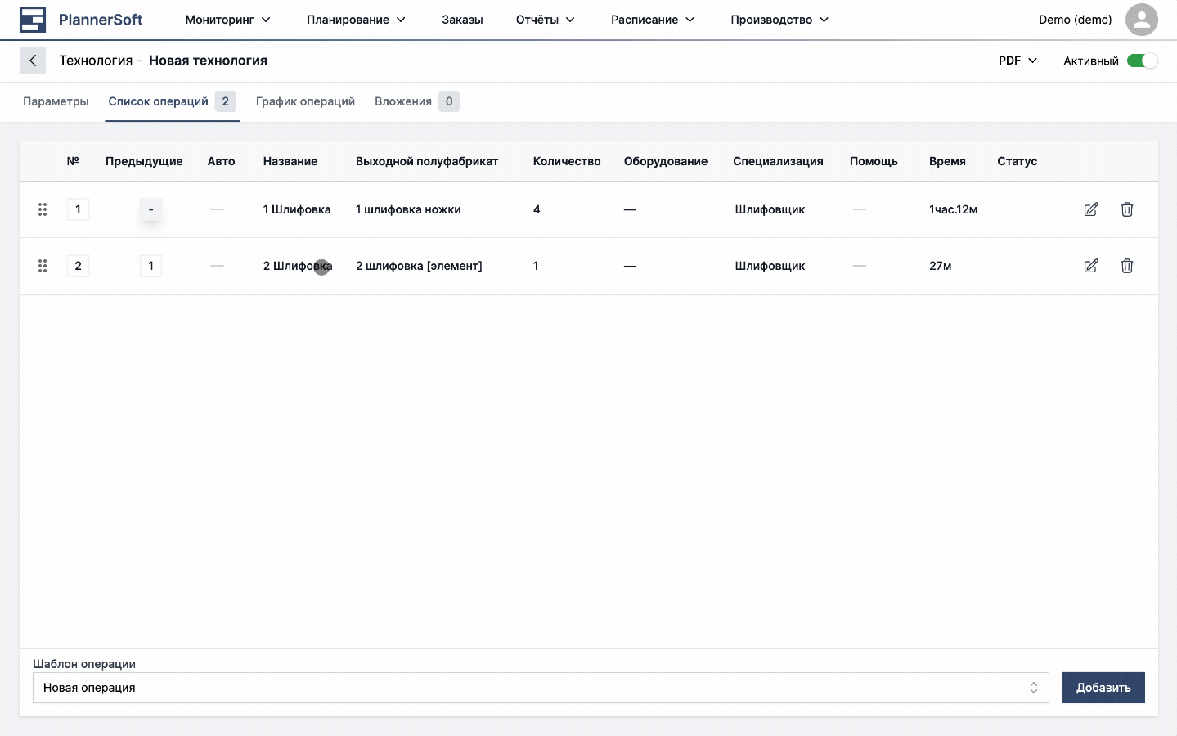The image size is (1177, 736).
Task: Edit the 1 Шлифовка operation
Action: (x=1090, y=209)
